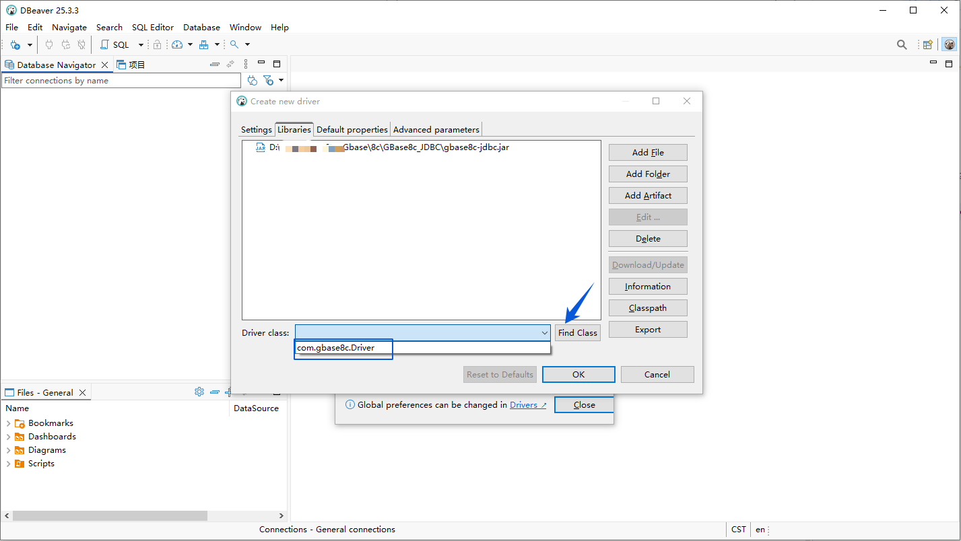Open the dashboard gauge icon
The height and width of the screenshot is (541, 961).
click(x=177, y=44)
